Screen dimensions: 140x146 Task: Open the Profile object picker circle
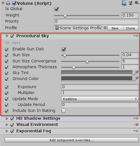[x=105, y=28]
